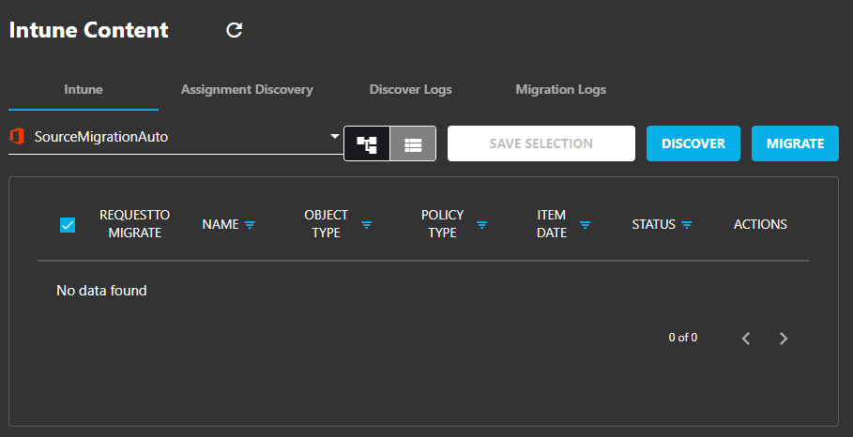This screenshot has height=437, width=853.
Task: Expand the SourceMigrationAuto tenant dropdown
Action: point(335,136)
